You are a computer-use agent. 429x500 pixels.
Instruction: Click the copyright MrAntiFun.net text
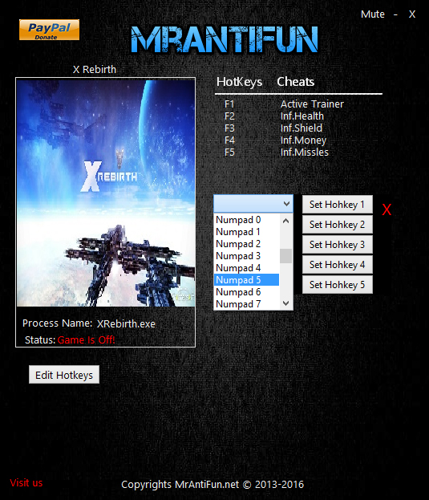coord(212,485)
